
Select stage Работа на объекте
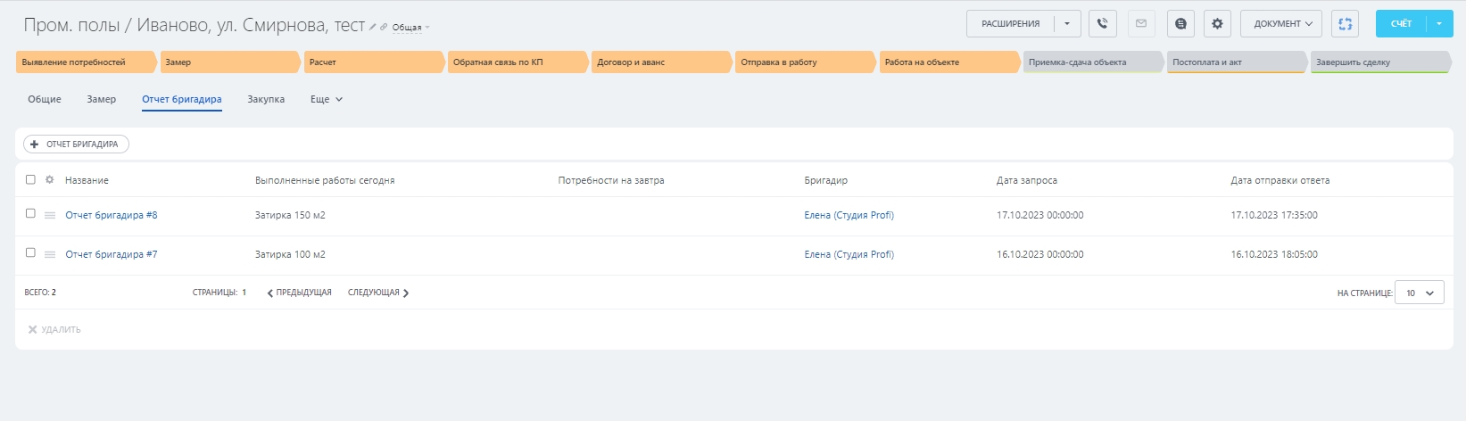tap(950, 62)
